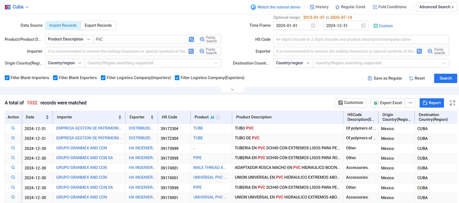The width and height of the screenshot is (459, 203).
Task: Click end date 2024-12-31 field
Action: click(346, 26)
